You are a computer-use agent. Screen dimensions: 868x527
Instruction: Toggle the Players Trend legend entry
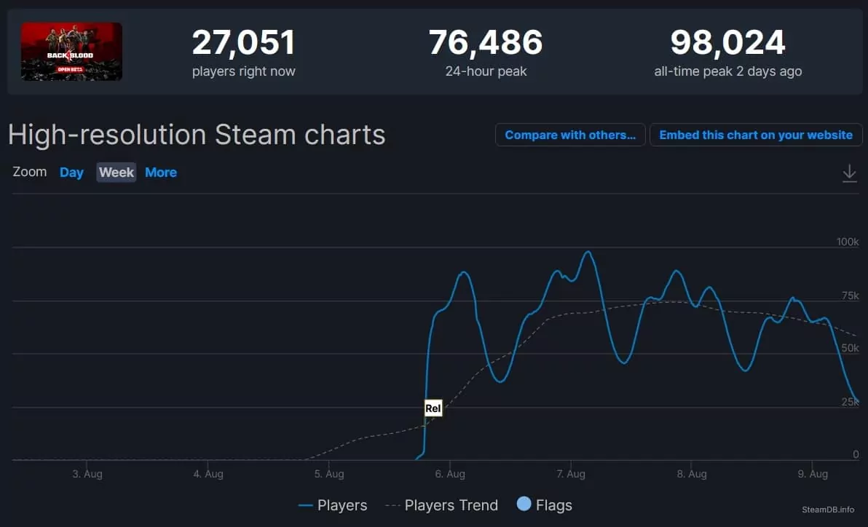442,505
